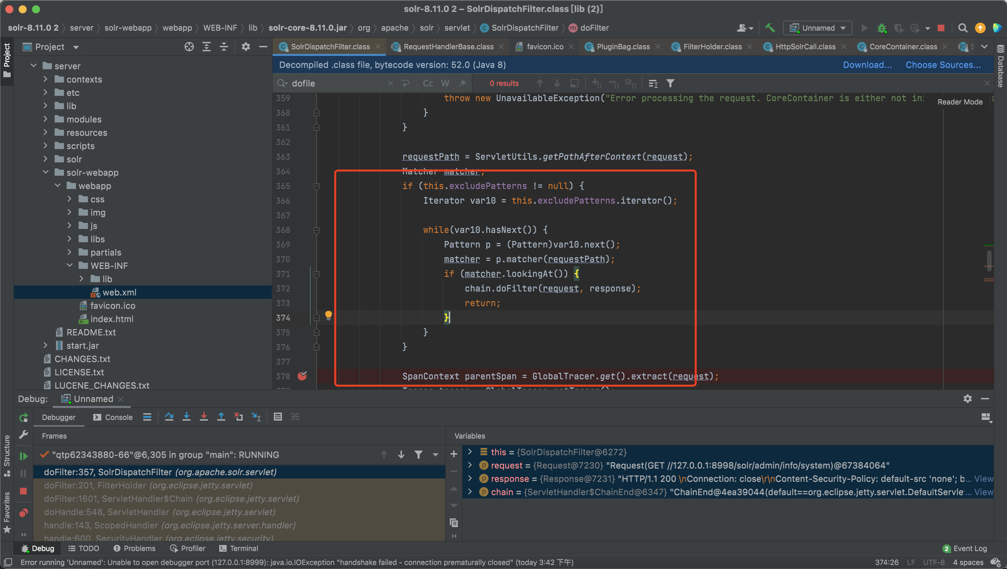Click the 4 spaces indent status item
Image resolution: width=1007 pixels, height=569 pixels.
(968, 562)
